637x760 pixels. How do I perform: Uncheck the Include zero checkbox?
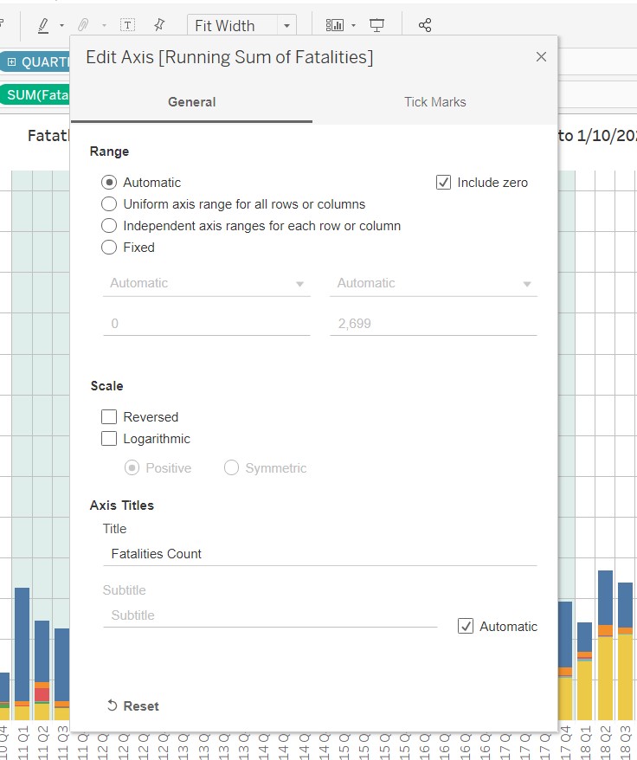click(444, 183)
